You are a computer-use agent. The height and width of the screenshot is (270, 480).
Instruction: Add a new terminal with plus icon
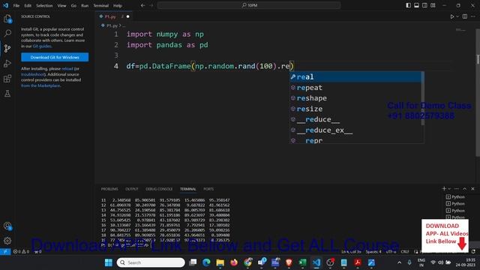click(x=444, y=189)
